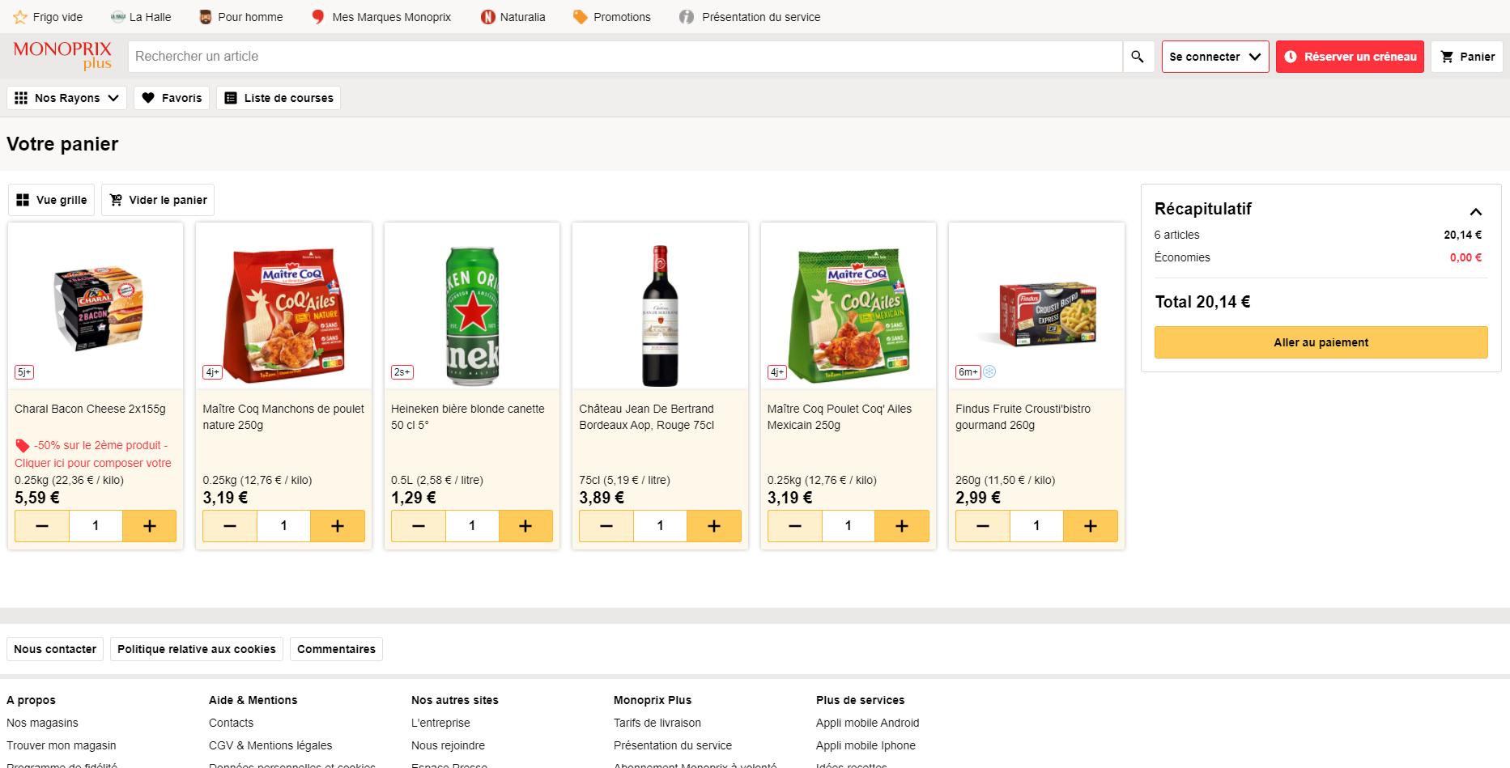Increase Findus Crousti'bistro quantity

click(1091, 526)
